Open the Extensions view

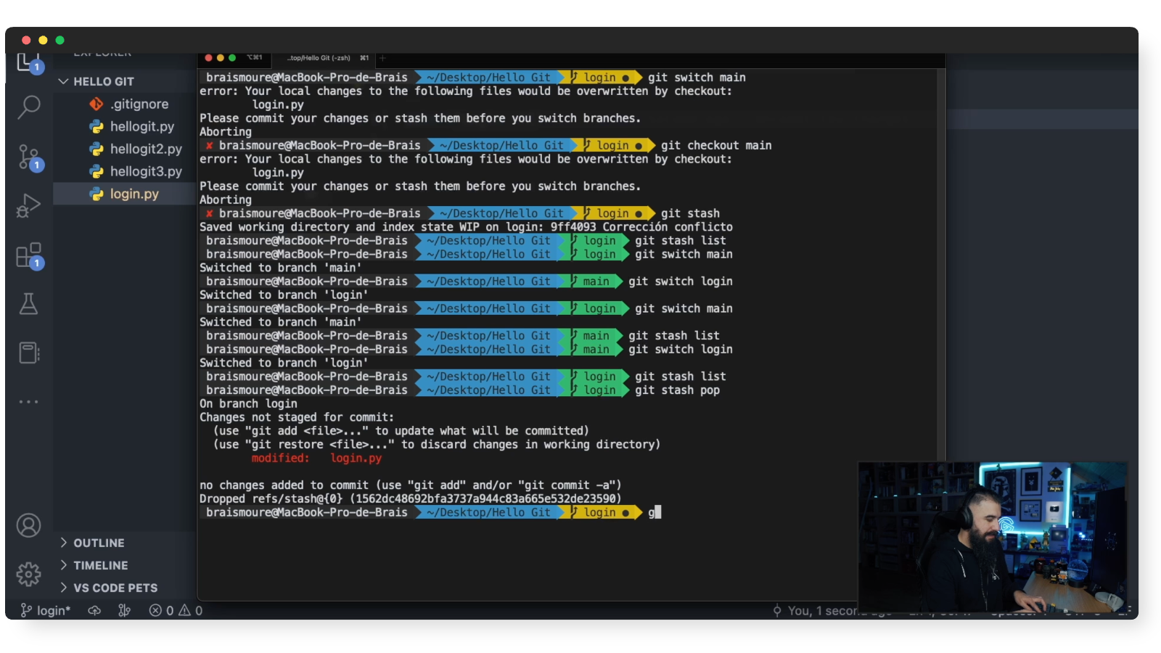[29, 255]
